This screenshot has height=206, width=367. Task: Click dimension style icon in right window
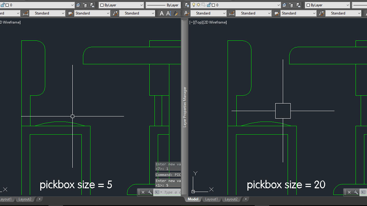click(x=232, y=13)
